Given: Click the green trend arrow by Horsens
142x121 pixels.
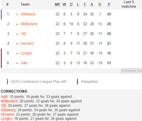Looking at the screenshot, I should (x=17, y=44).
